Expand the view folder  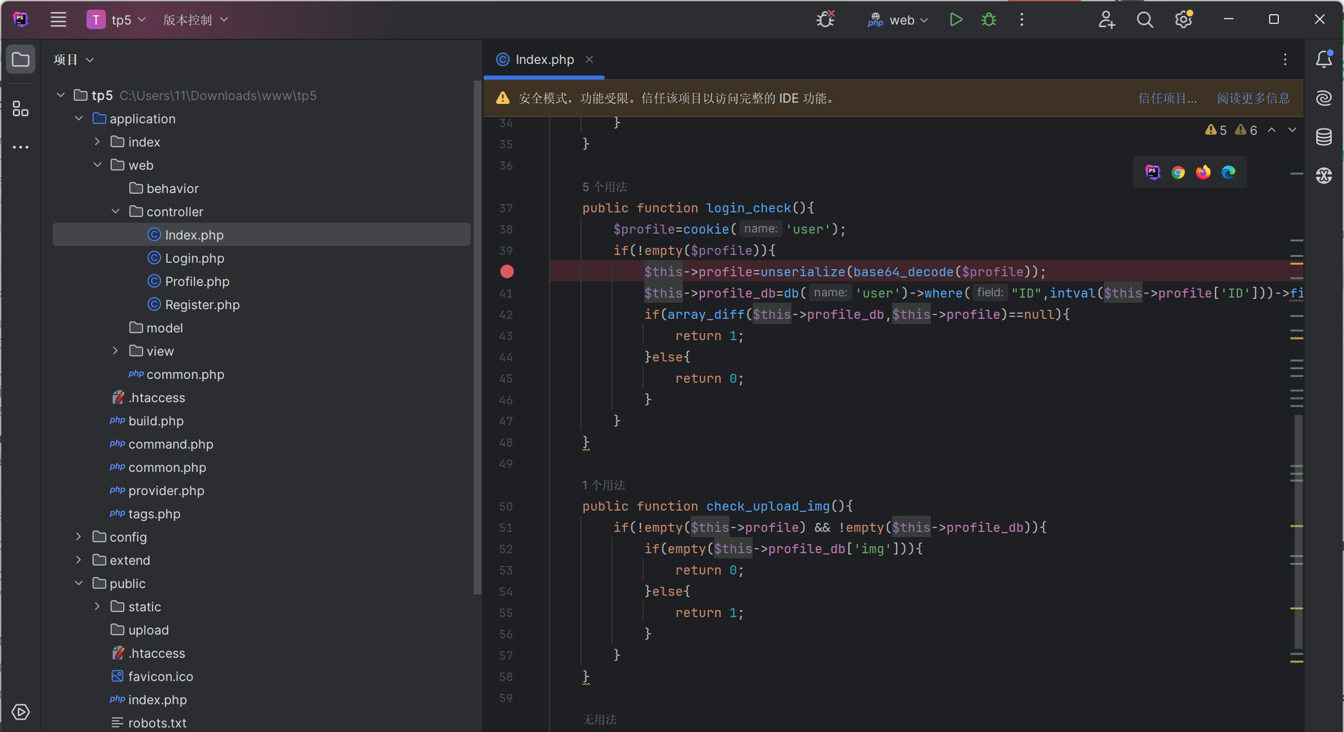[116, 351]
